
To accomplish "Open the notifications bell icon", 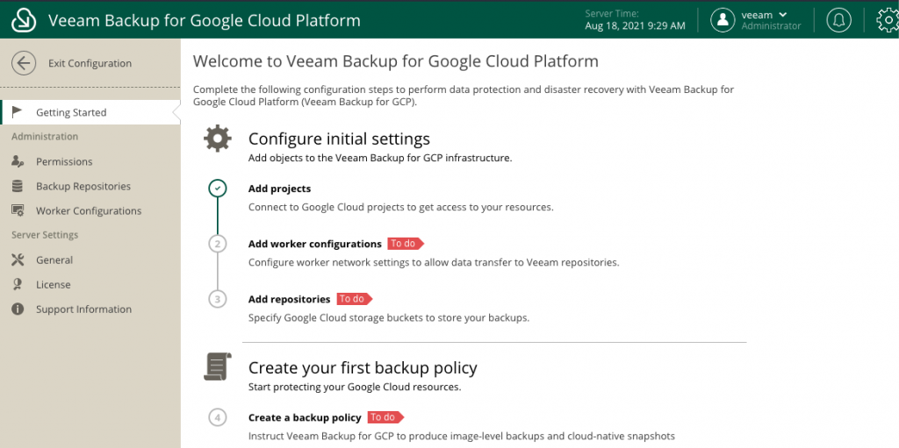I will click(838, 20).
